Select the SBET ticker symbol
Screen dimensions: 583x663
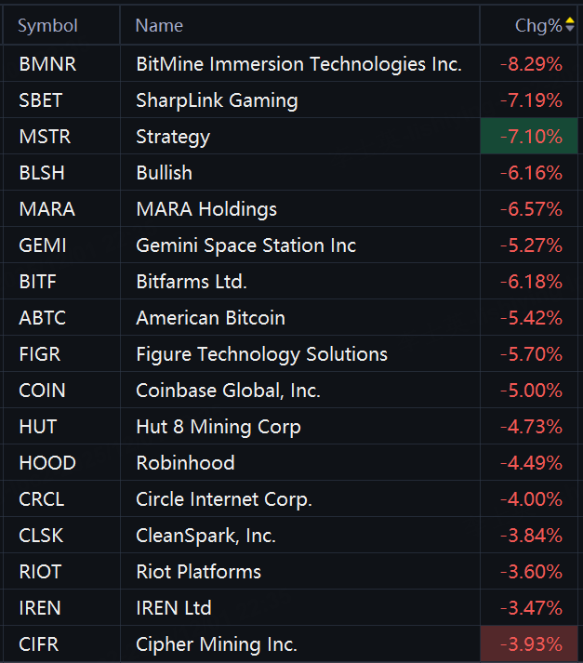tap(42, 100)
